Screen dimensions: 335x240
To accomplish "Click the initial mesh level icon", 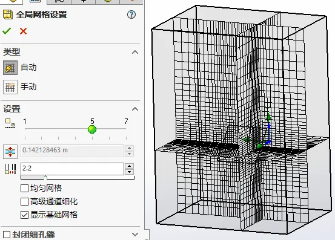I will click(x=10, y=123).
